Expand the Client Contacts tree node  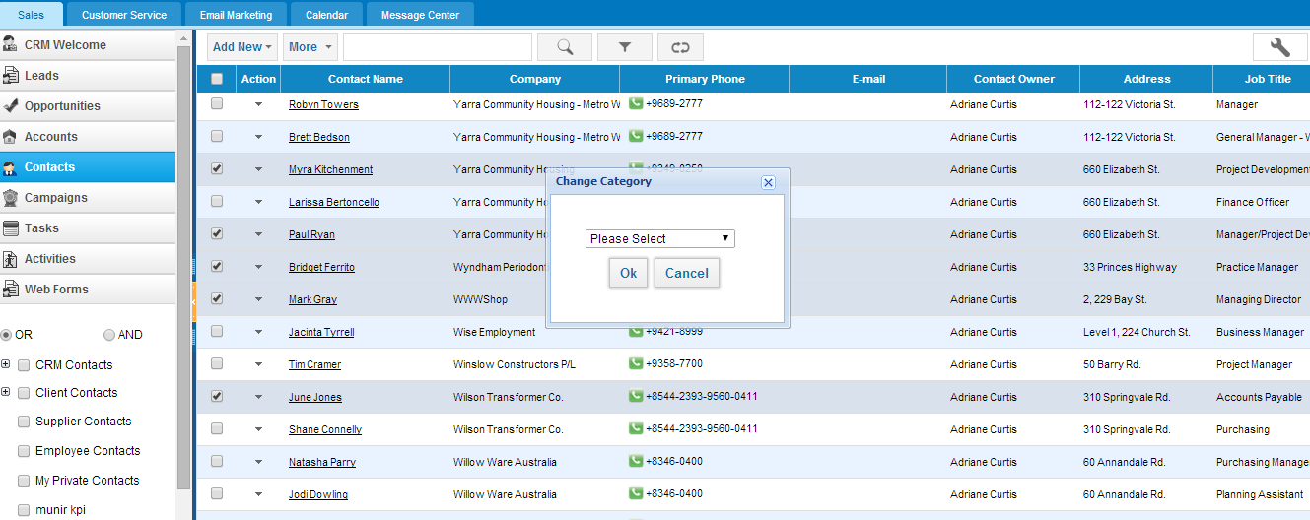(x=6, y=392)
